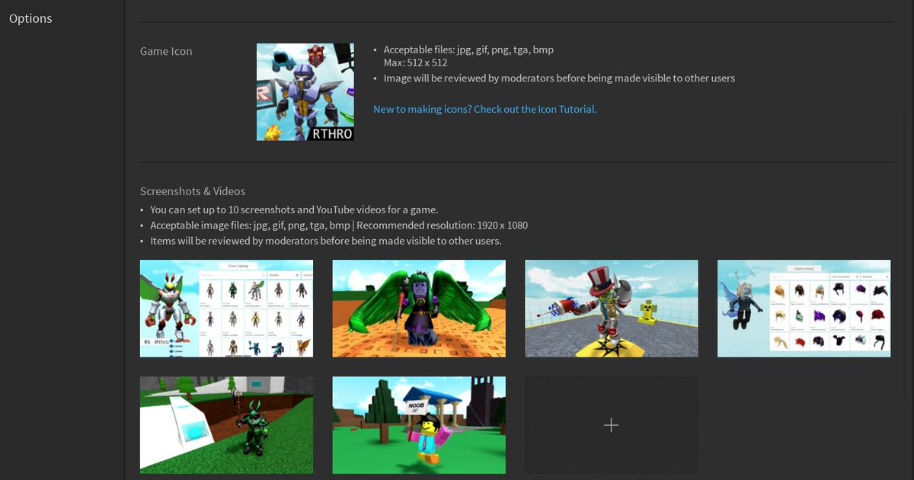Click the Game Icon section label
The width and height of the screenshot is (914, 480).
click(166, 51)
